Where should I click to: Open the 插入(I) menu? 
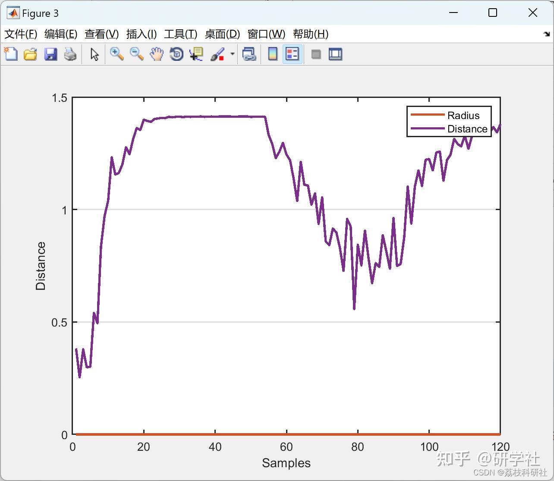(142, 34)
